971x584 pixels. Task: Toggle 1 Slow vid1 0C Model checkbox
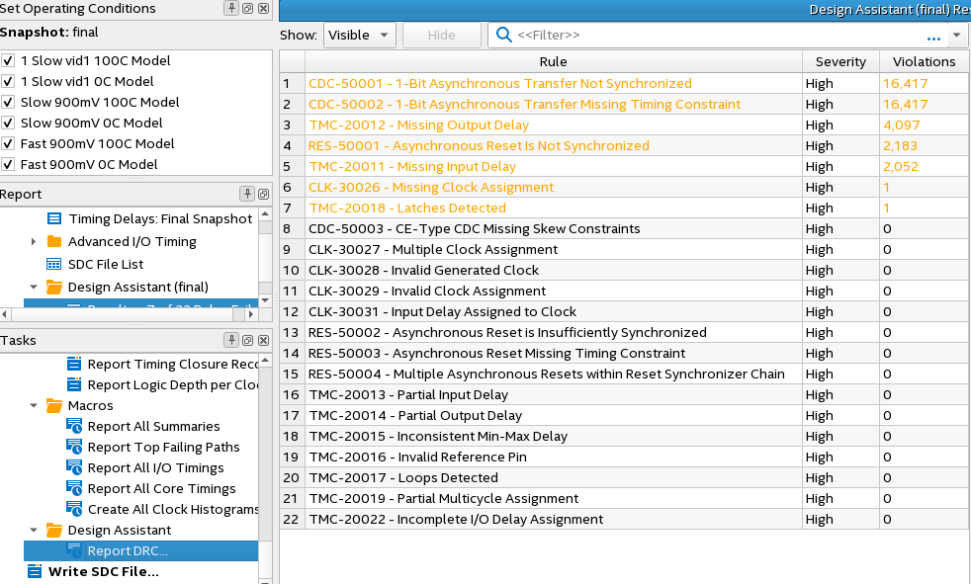click(x=8, y=81)
